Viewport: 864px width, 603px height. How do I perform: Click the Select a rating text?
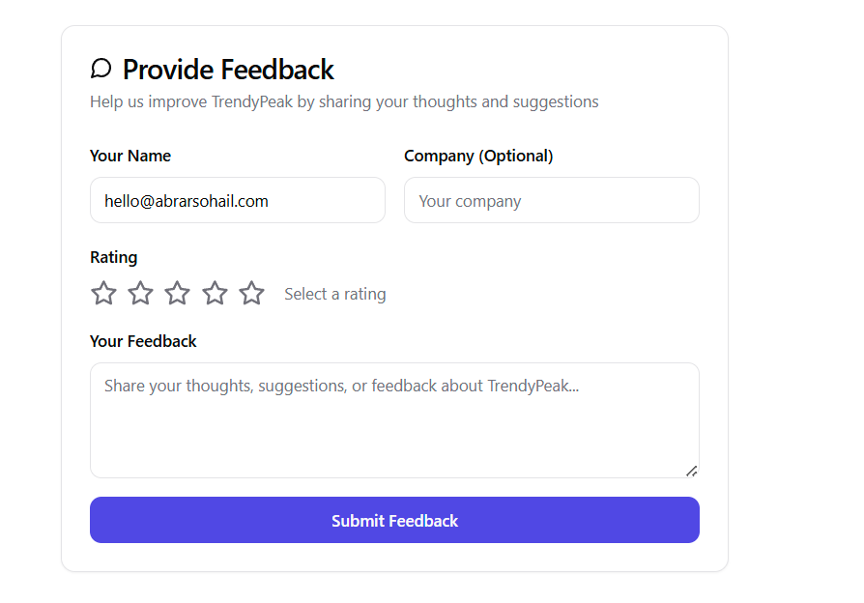coord(335,293)
